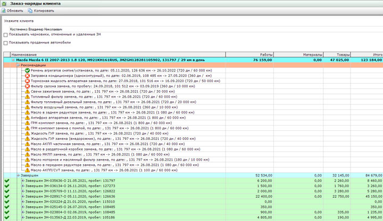Viewport: 383px width, 221px height.
Task: Enable showing drafts, cancelled and deleted ЗН
Action: pyautogui.click(x=6, y=36)
